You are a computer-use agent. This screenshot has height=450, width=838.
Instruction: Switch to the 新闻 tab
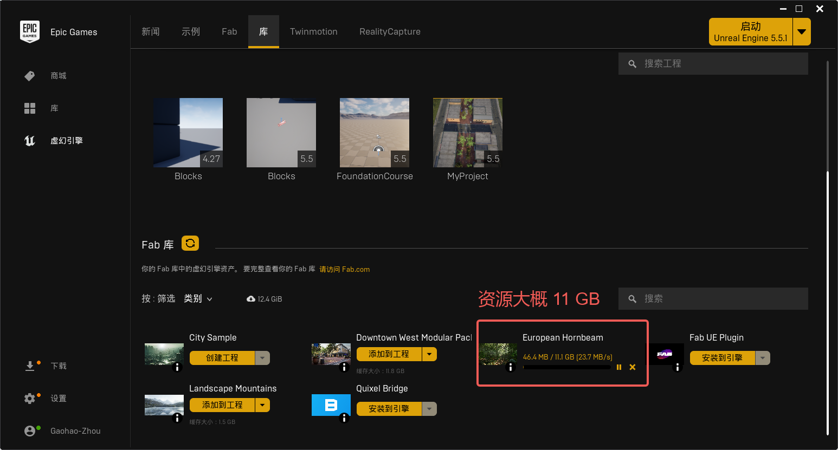tap(151, 32)
